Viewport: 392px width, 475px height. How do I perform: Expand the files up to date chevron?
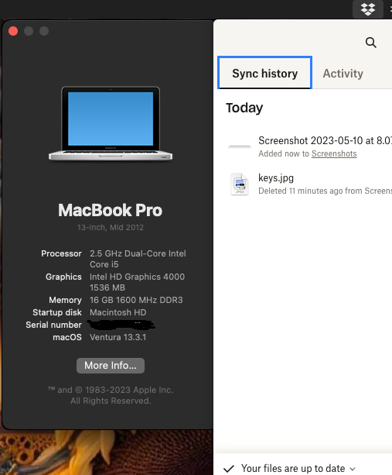coord(353,469)
